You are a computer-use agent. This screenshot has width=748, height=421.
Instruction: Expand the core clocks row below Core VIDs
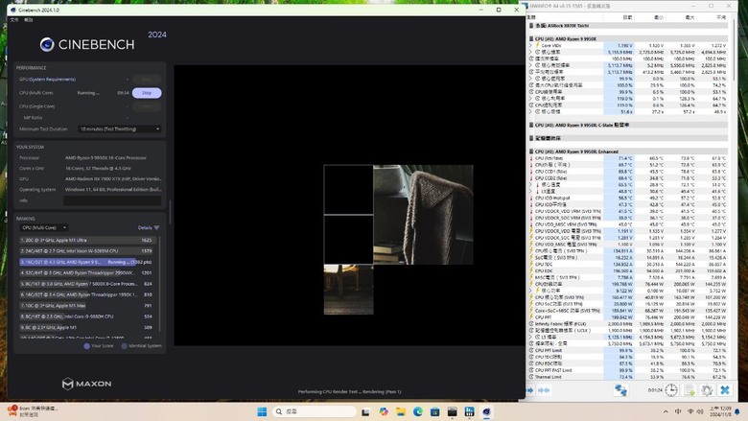point(530,53)
